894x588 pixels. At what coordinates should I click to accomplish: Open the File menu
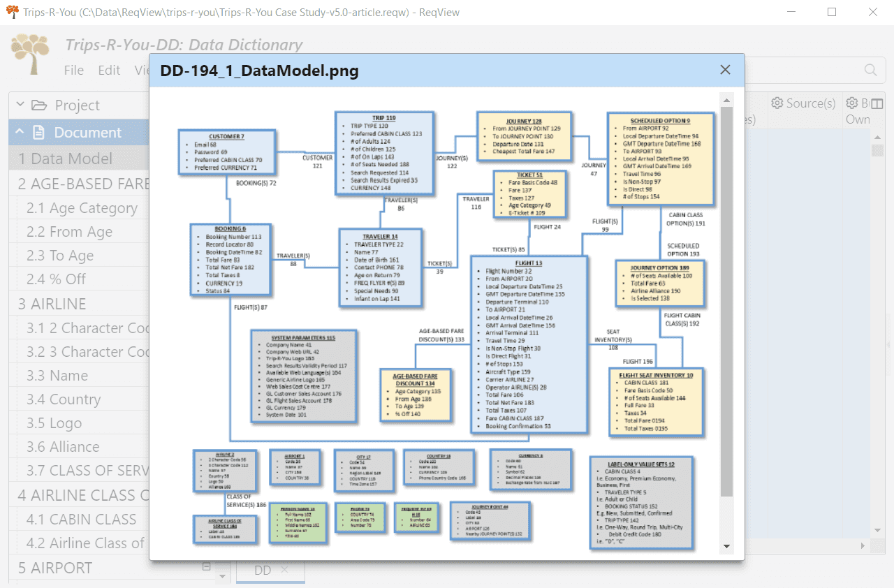click(x=74, y=70)
